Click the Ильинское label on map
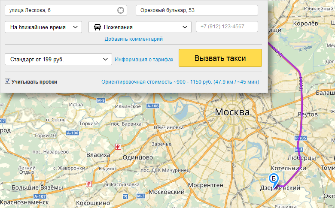 point(128,106)
